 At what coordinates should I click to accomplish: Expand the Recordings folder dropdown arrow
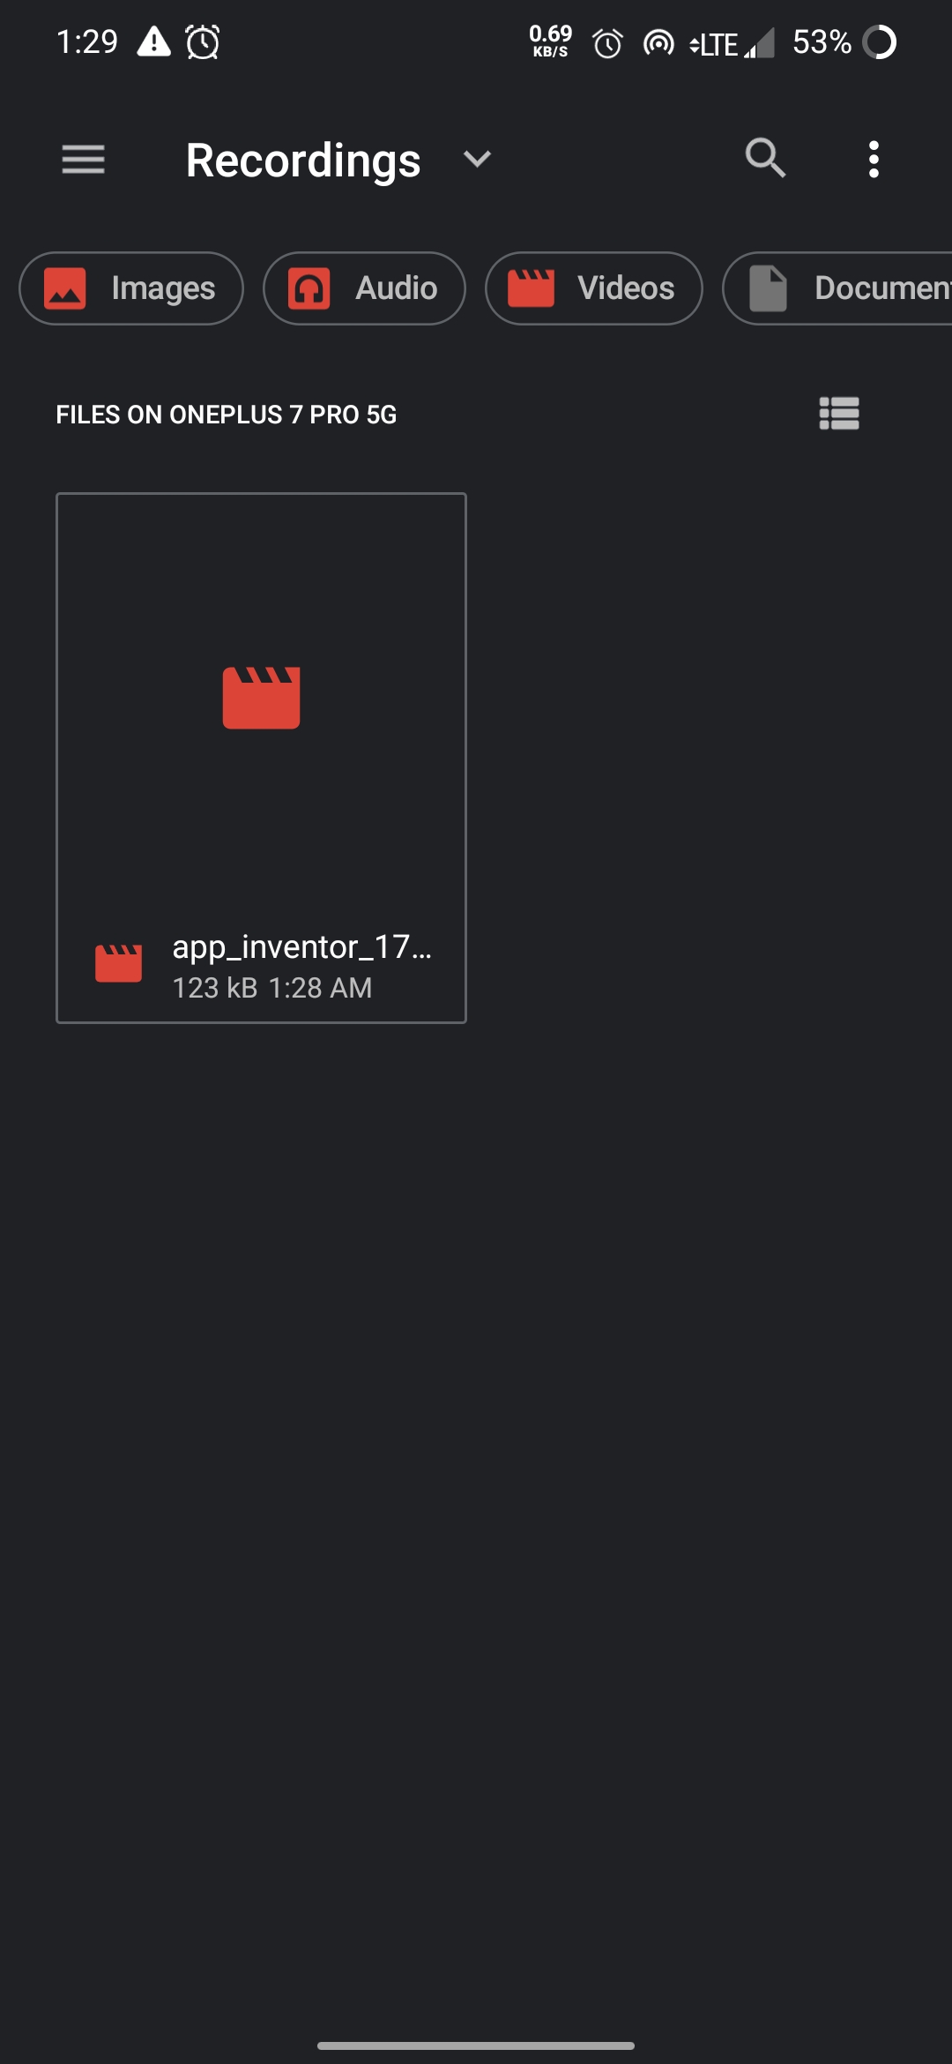point(477,160)
